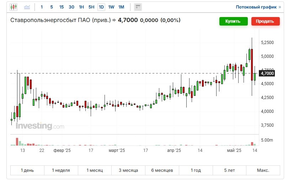
Task: Select the 1W weekly interval
Action: (111, 7)
